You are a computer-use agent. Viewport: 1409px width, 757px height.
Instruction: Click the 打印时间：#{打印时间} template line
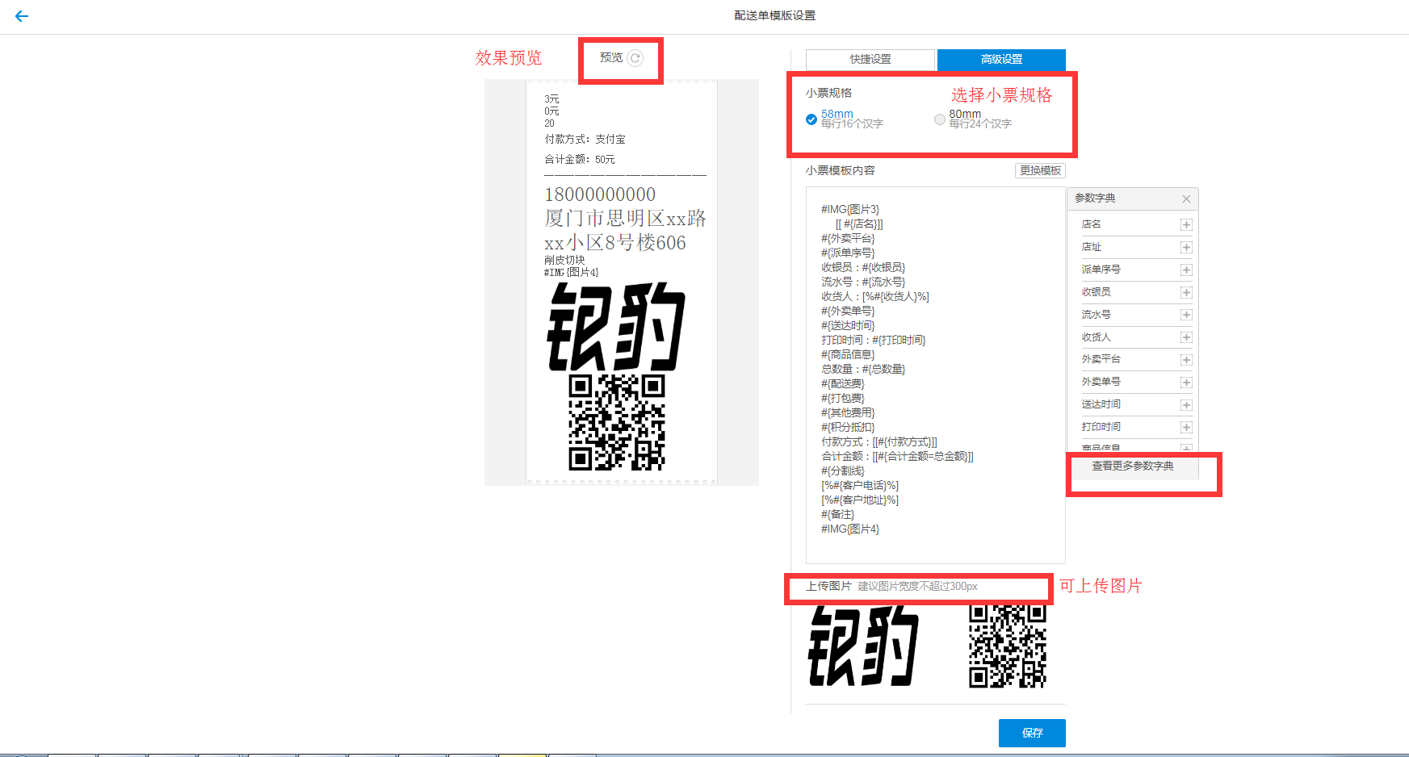[x=874, y=340]
